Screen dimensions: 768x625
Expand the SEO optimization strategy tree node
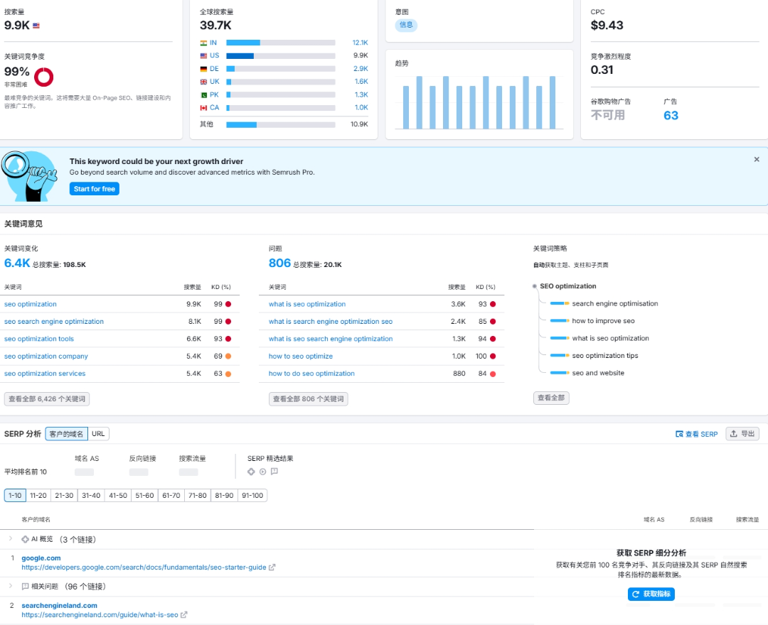533,286
